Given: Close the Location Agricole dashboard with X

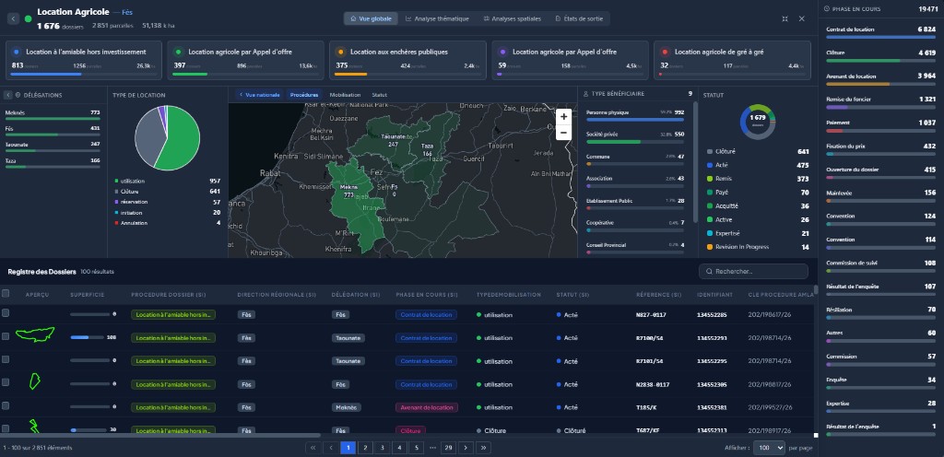Looking at the screenshot, I should [x=801, y=18].
